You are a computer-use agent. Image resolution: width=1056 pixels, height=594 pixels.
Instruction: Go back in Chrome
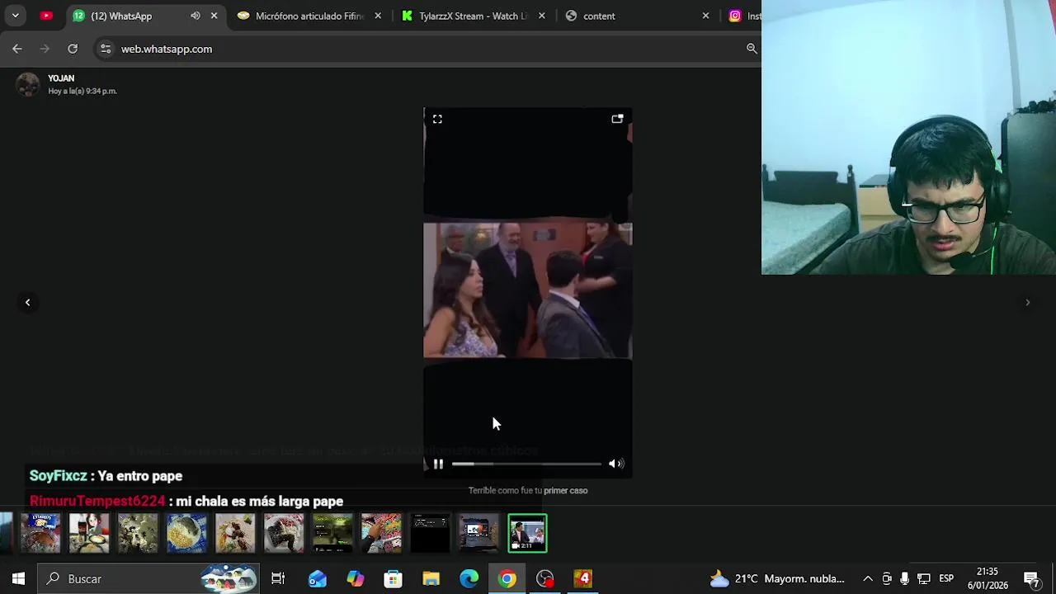17,49
